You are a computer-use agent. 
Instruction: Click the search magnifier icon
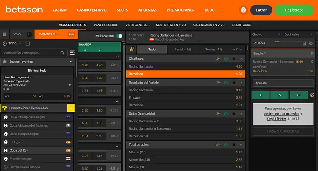pos(62,52)
